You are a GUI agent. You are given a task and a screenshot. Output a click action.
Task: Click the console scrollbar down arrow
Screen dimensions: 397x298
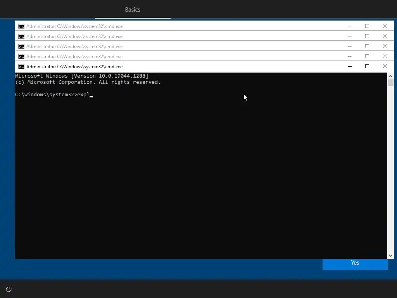pyautogui.click(x=390, y=256)
